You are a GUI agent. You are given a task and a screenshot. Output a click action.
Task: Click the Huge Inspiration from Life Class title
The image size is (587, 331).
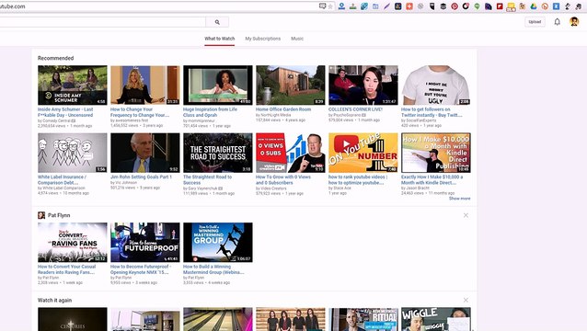pyautogui.click(x=210, y=112)
